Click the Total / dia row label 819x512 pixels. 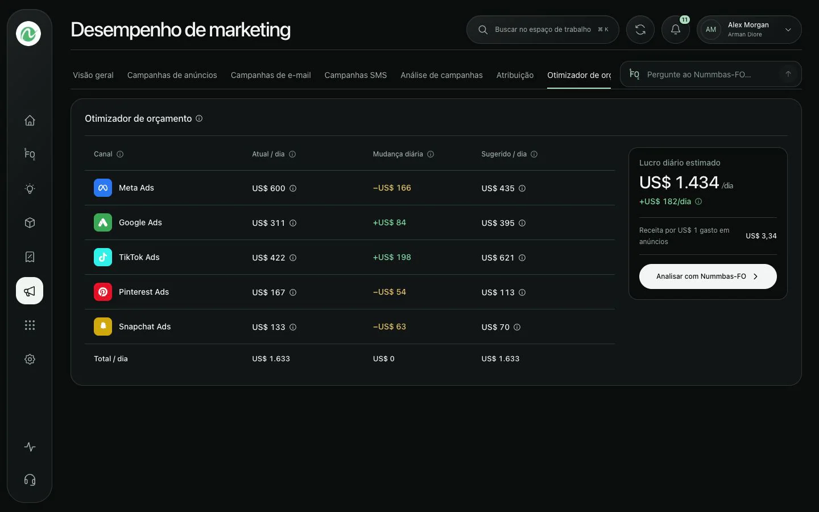111,359
